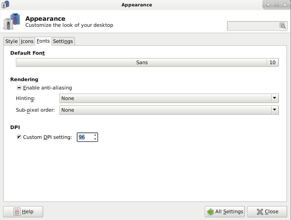Click the window menu icon in titlebar
Screen dimensions: 291x220
[x=5, y=5]
